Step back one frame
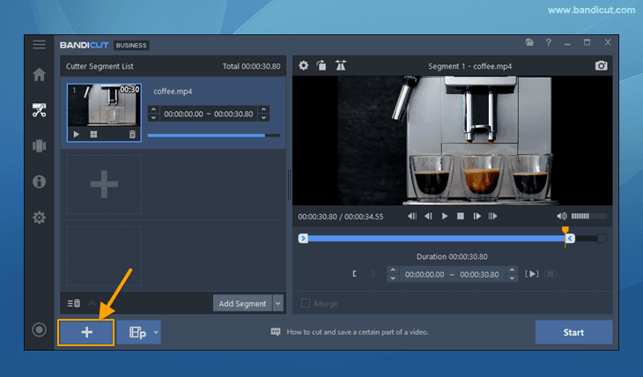 429,216
